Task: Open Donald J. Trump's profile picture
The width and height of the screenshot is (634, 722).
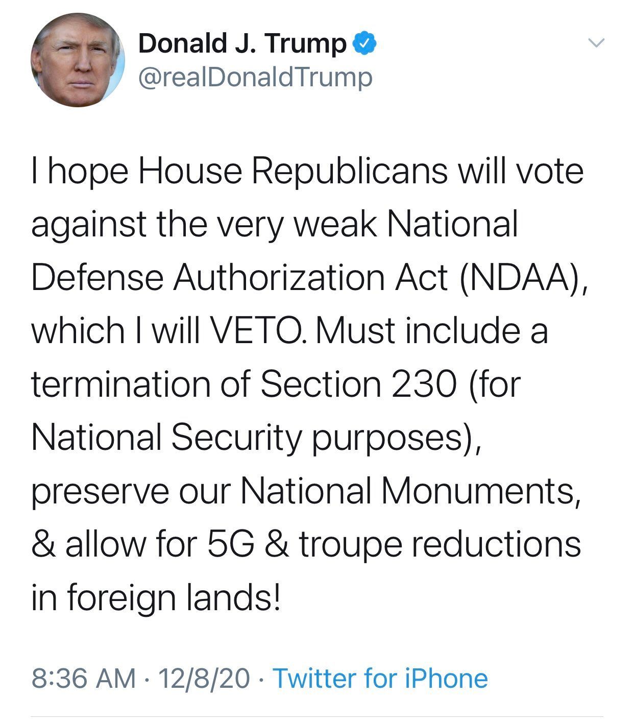Action: click(78, 60)
